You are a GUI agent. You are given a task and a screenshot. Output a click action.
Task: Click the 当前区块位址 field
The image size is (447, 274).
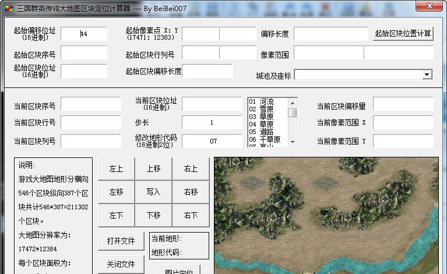(212, 104)
